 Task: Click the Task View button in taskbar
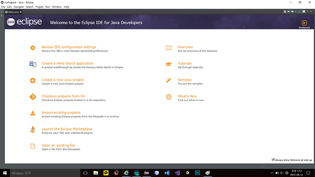[85, 173]
